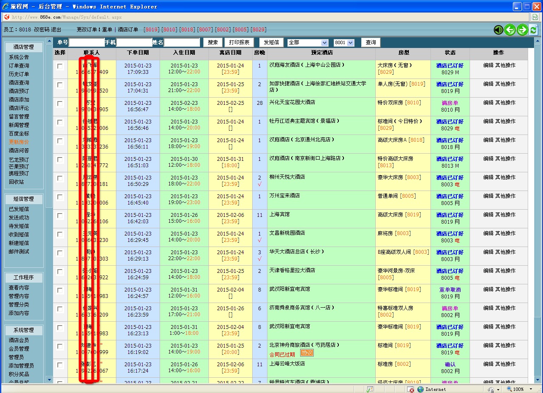This screenshot has width=543, height=393.
Task: Open 已发短信 in sidebar
Action: pyautogui.click(x=19, y=209)
